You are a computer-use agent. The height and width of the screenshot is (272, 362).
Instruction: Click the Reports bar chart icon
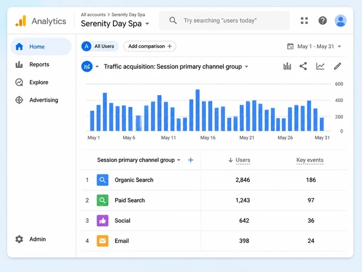(19, 64)
